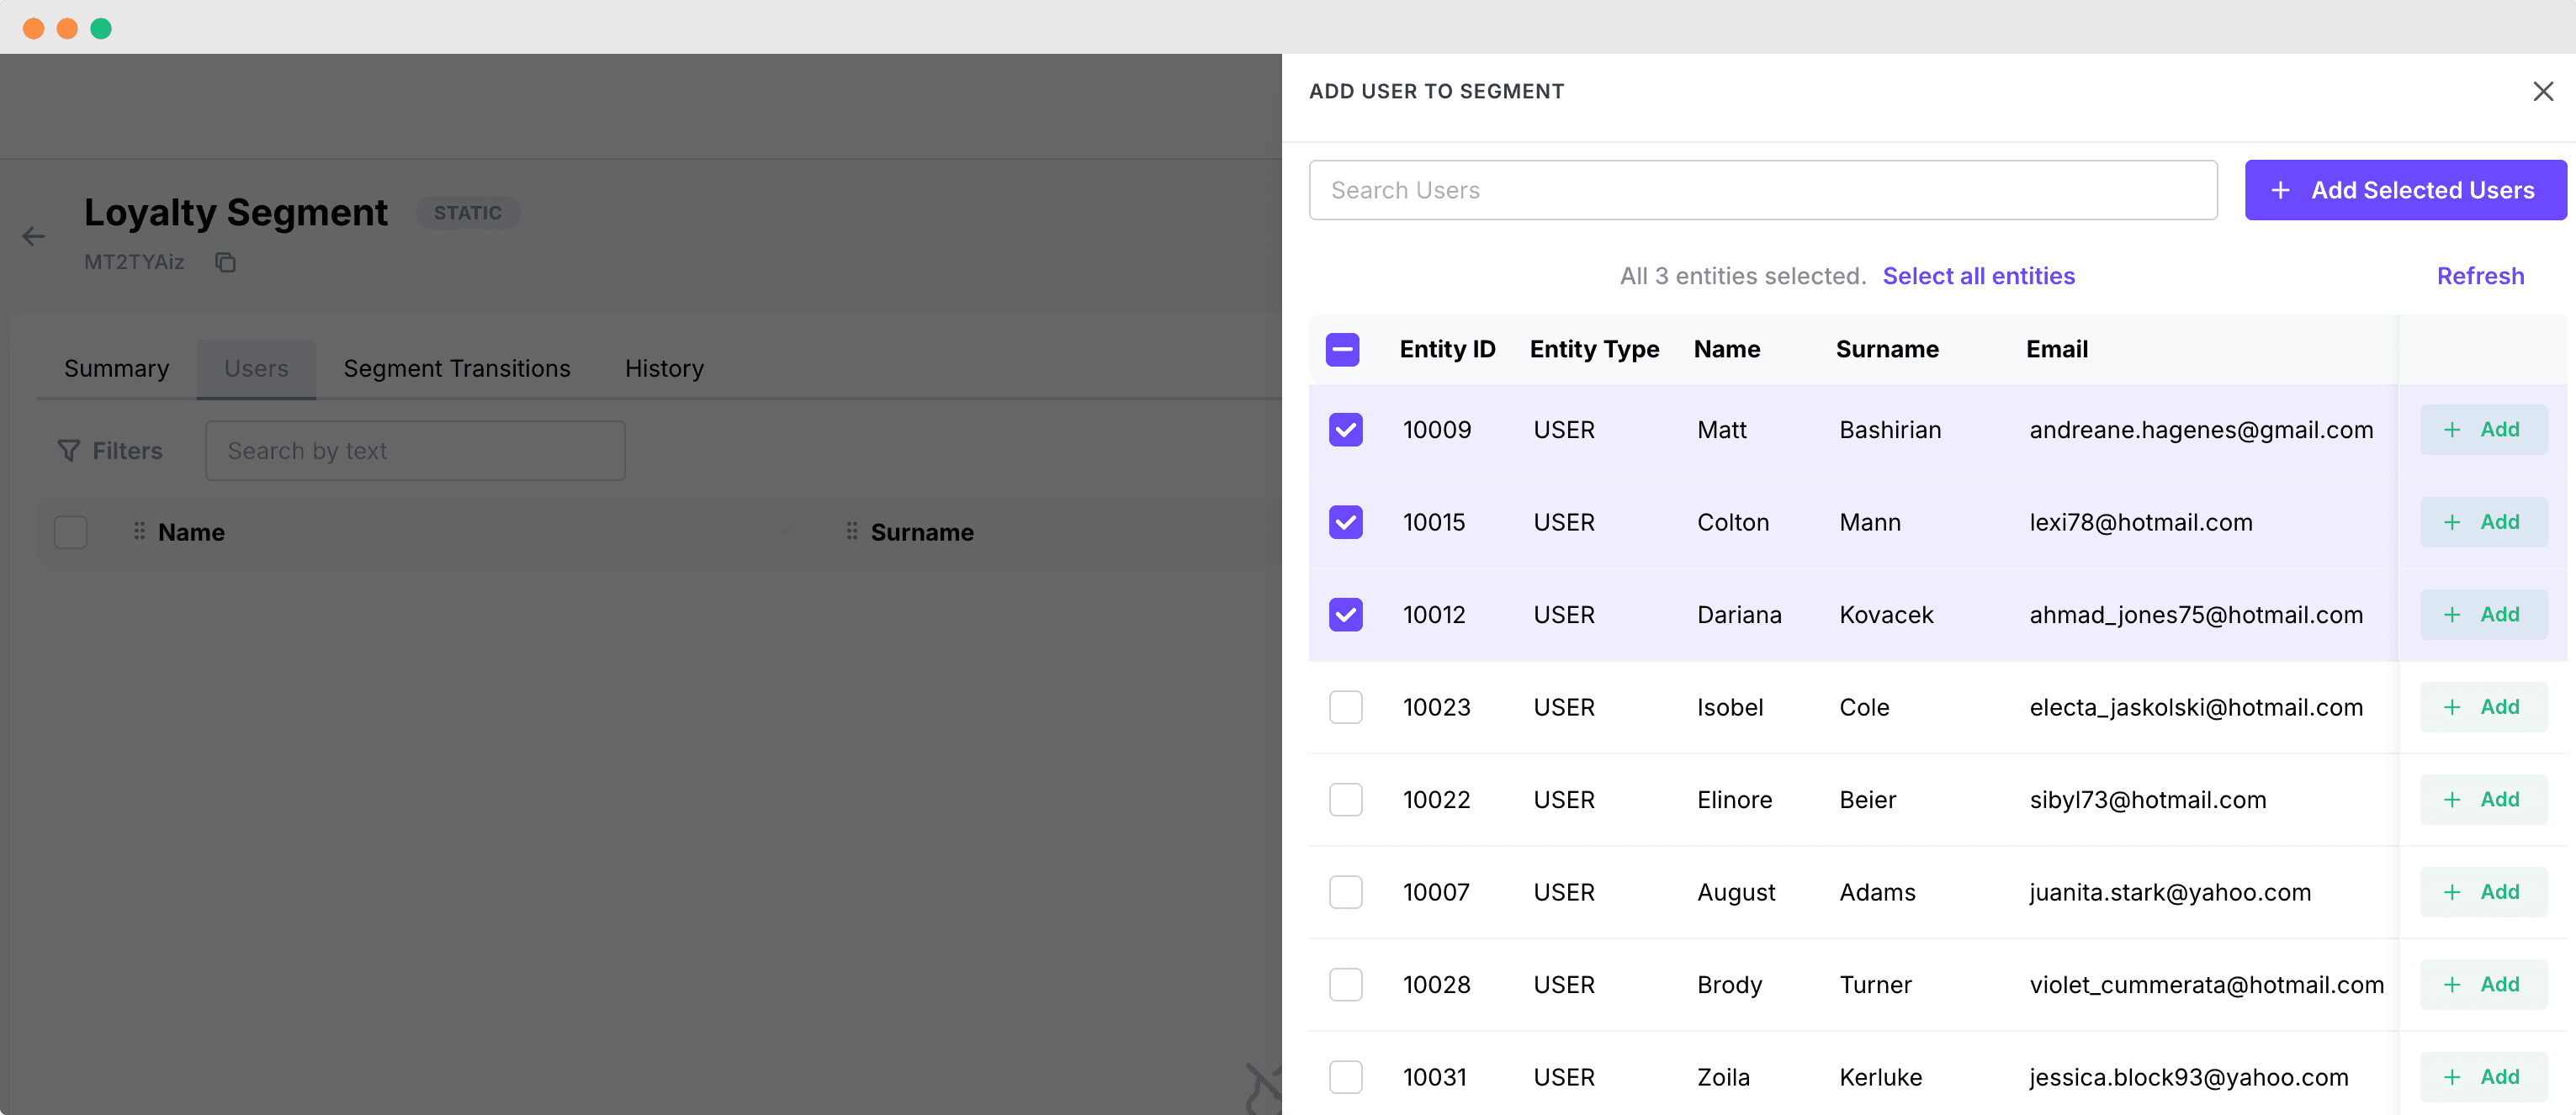Check the box for entity 10028
Screen dimensions: 2576x1115
[x=1346, y=986]
